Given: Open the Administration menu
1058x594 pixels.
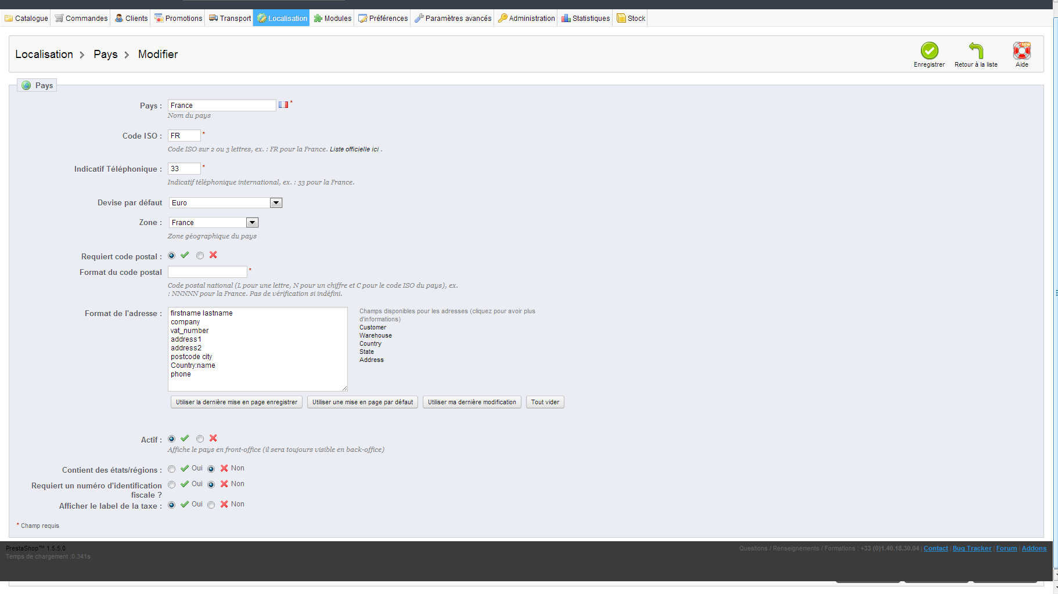Looking at the screenshot, I should point(527,19).
